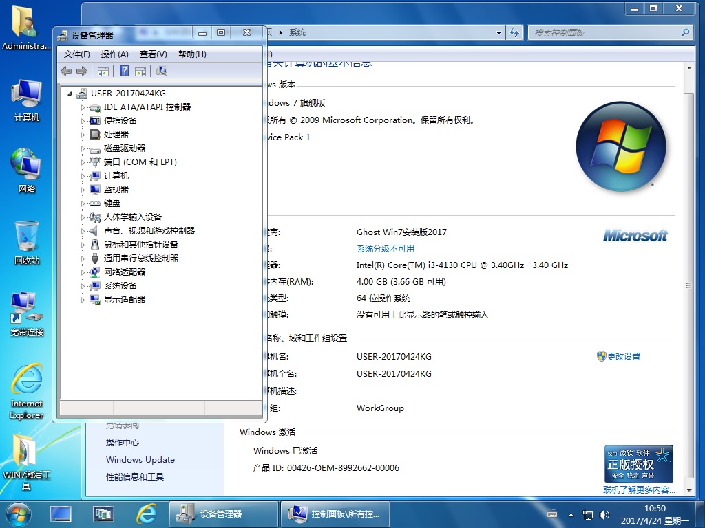The image size is (705, 528).
Task: Open Device Manager Help via the toolbar icon
Action: [x=123, y=71]
